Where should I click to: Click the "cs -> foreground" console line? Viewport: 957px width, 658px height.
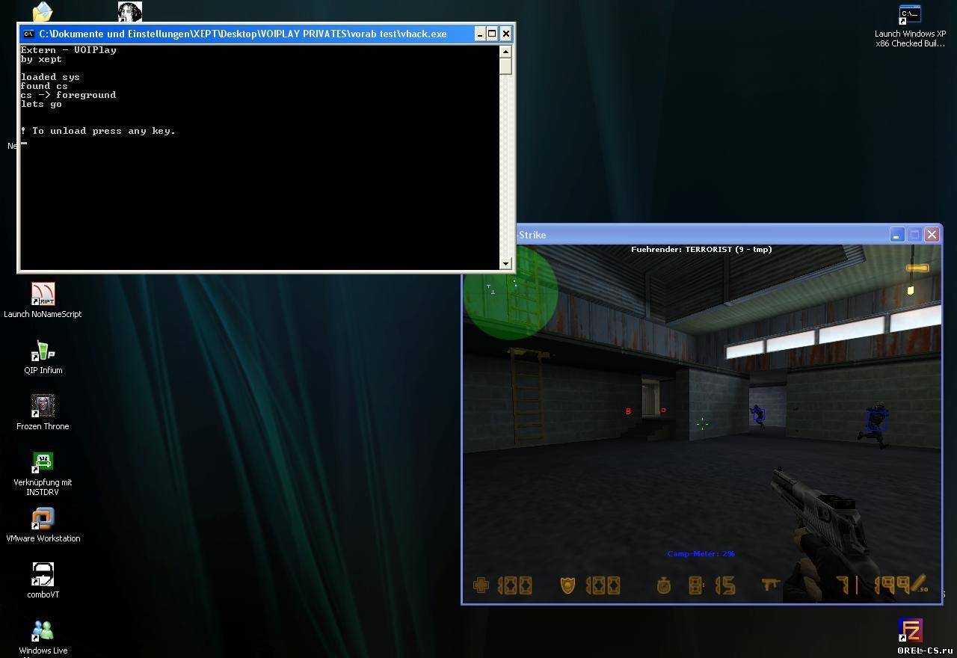69,95
